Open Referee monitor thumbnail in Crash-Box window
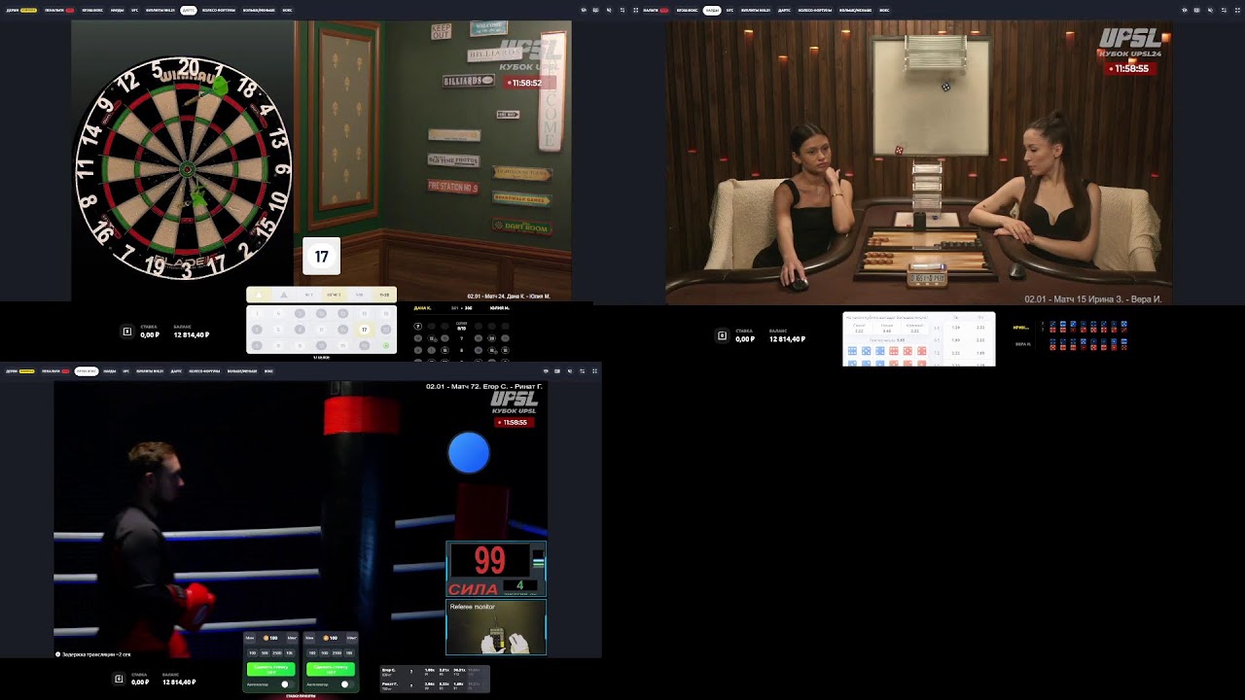1245x700 pixels. [496, 627]
